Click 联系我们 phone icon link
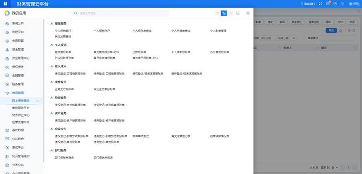 click(307, 4)
